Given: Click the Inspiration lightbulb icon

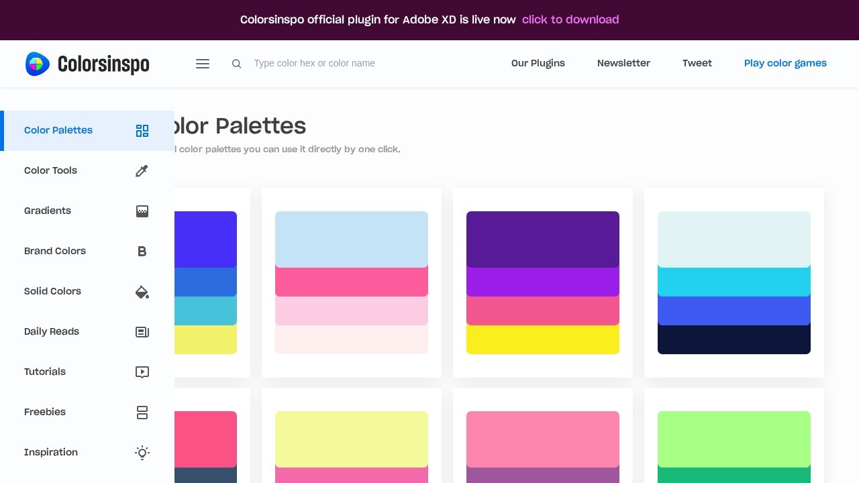Looking at the screenshot, I should coord(142,453).
